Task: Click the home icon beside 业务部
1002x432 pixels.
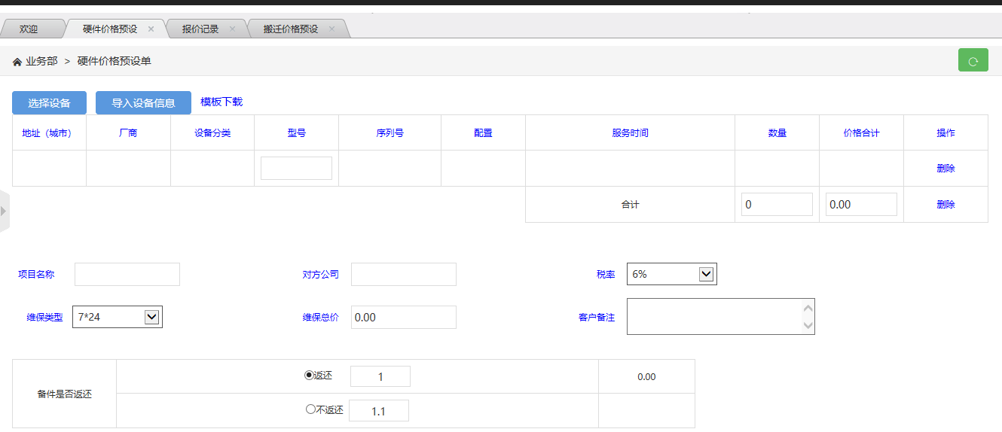Action: click(x=17, y=62)
